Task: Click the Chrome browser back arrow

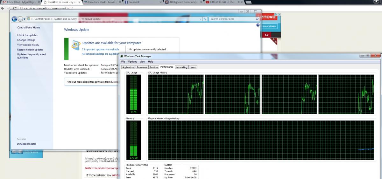Action: click(x=3, y=8)
